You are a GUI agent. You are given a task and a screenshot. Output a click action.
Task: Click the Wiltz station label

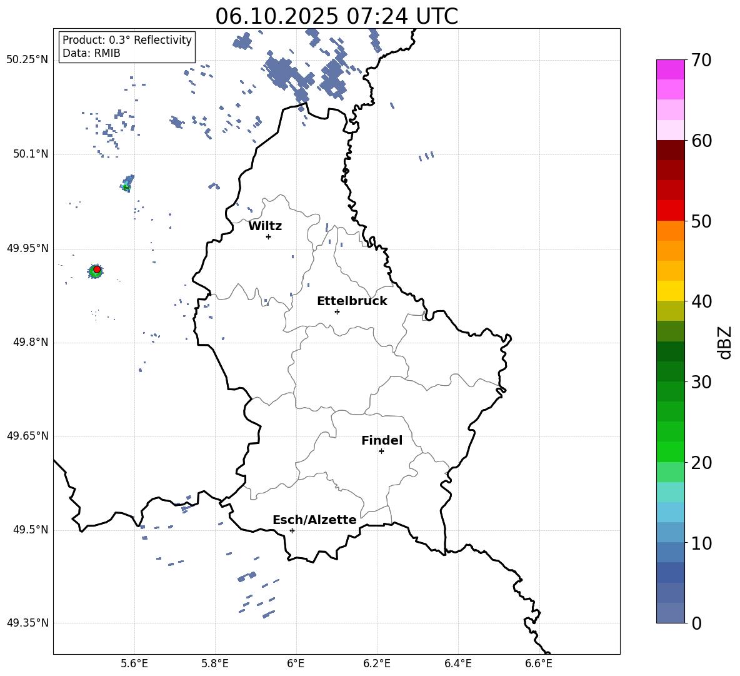point(265,226)
